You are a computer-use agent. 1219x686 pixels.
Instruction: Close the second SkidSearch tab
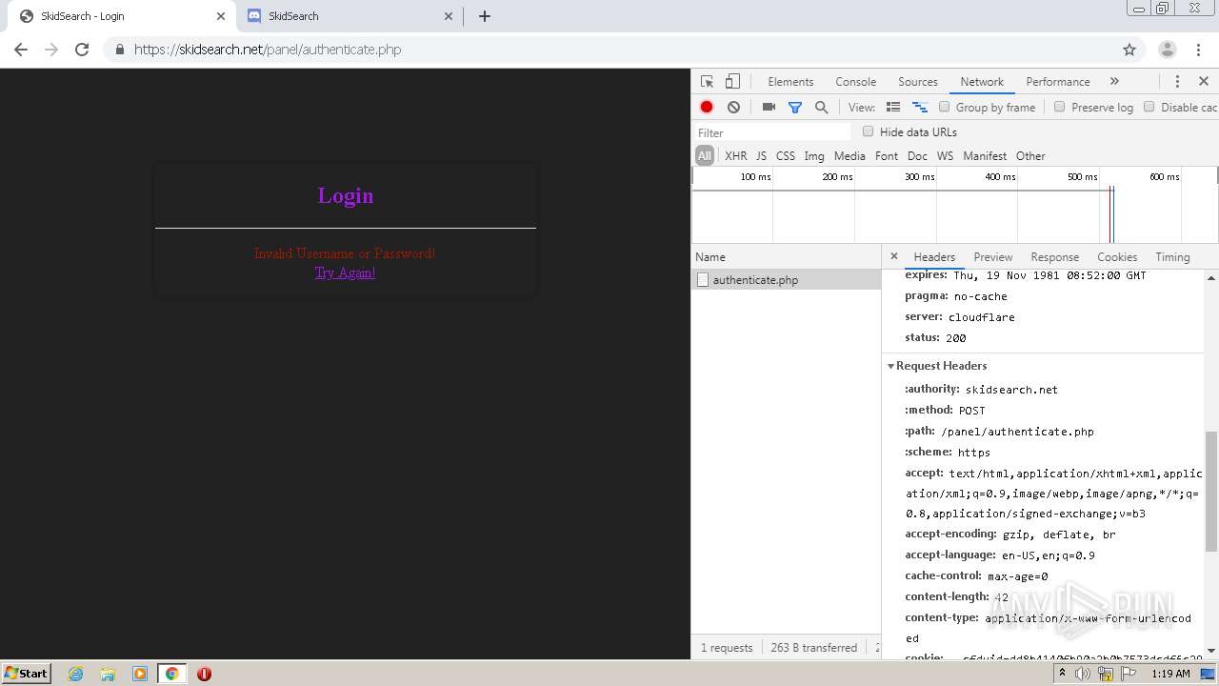click(450, 16)
